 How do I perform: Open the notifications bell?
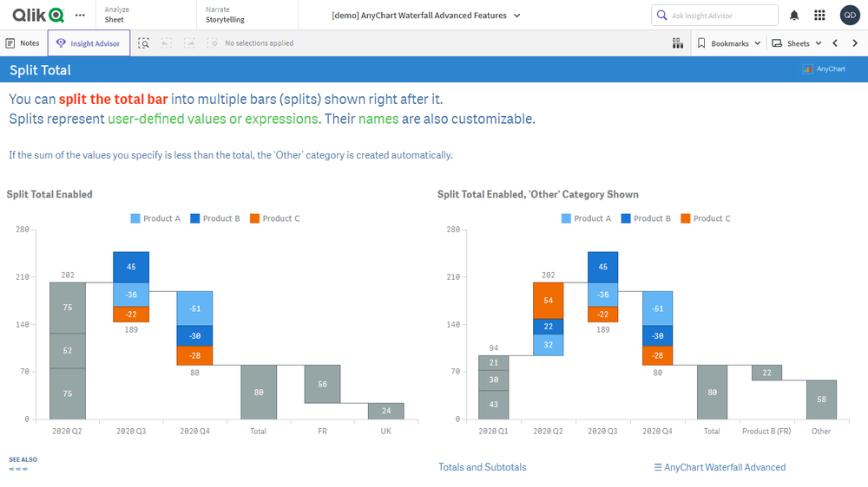tap(794, 16)
